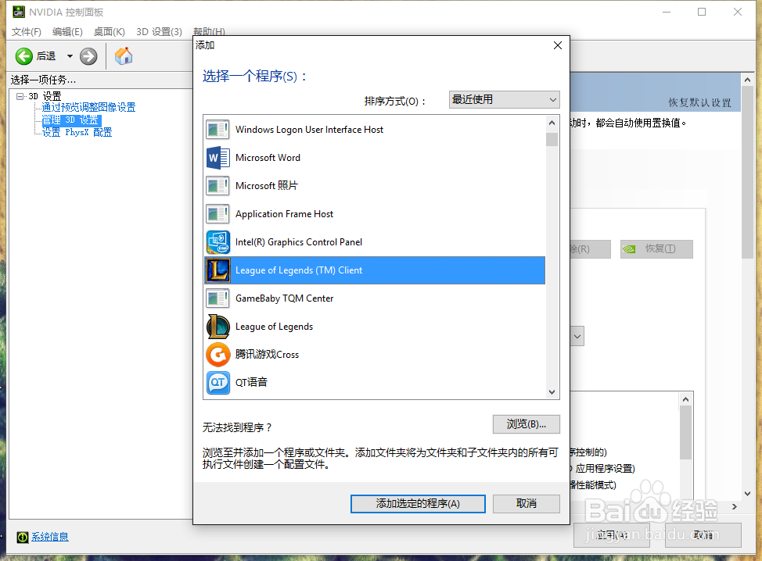Image resolution: width=762 pixels, height=561 pixels.
Task: Click the Microsoft 照片 program icon
Action: click(x=217, y=186)
